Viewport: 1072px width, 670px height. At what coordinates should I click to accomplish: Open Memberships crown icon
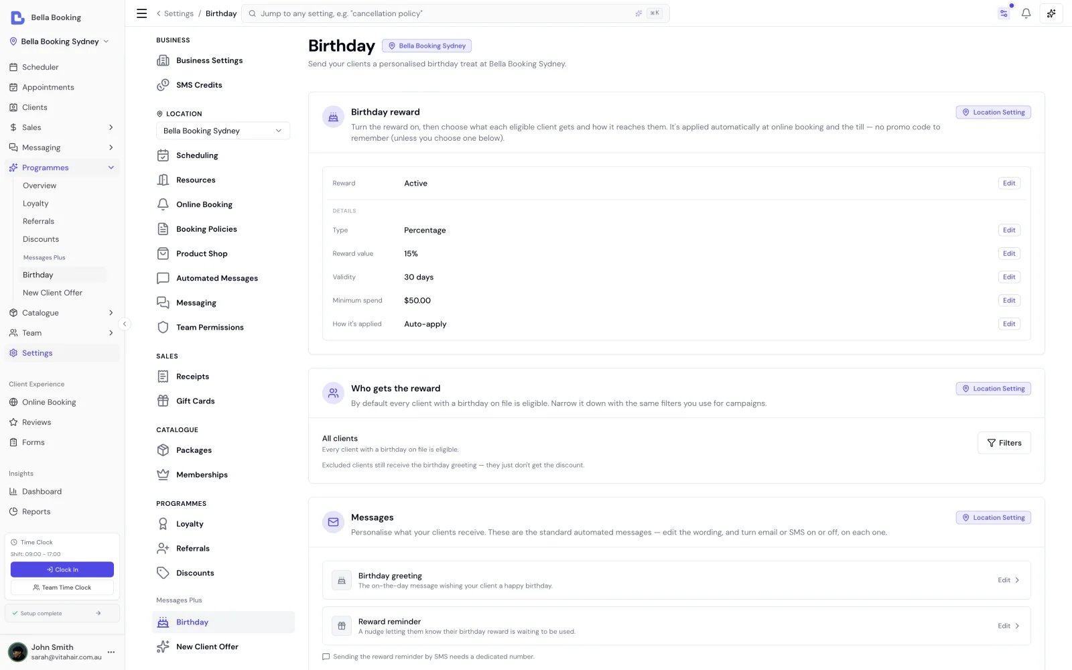163,474
